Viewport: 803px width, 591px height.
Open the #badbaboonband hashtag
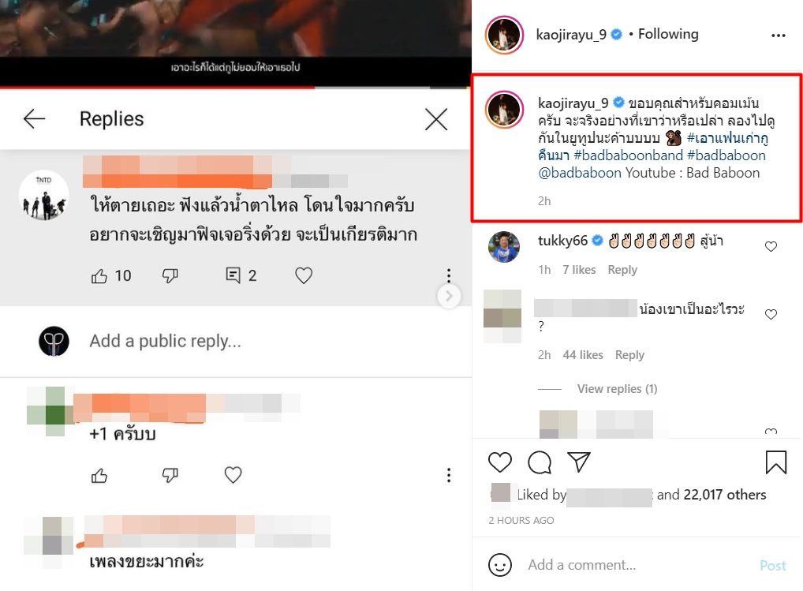point(629,155)
